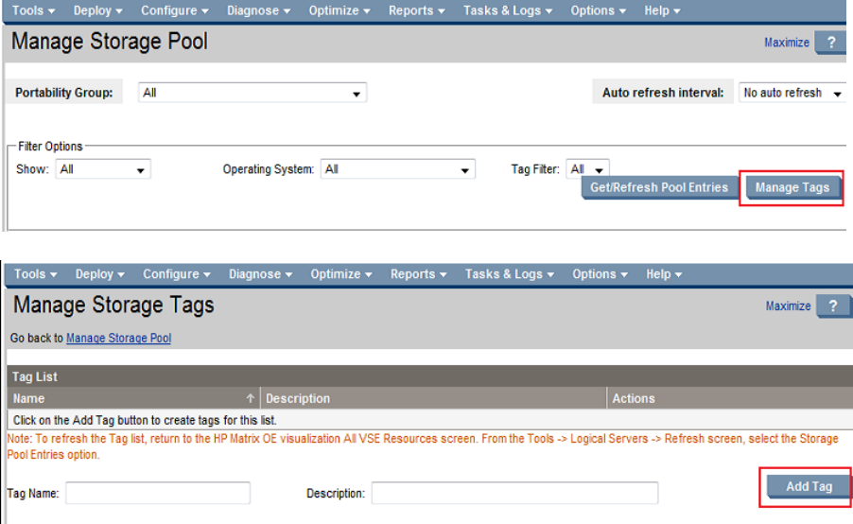Screen dimensions: 853x524
Task: Click Maximize link in Manage Storage Tags
Action: tap(788, 306)
